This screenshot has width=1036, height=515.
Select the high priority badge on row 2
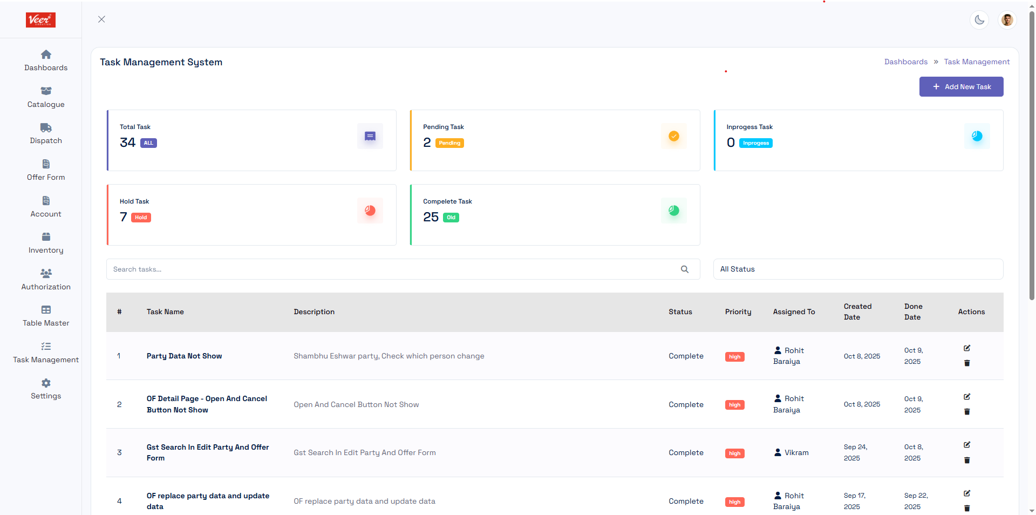(x=734, y=405)
